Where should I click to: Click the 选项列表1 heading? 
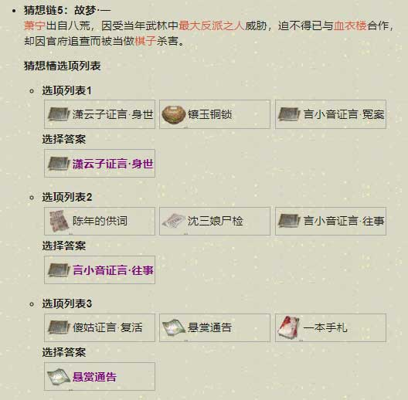point(67,91)
